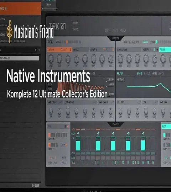Screen dimensions: 171x192
Task: Click the Kick offset right arrow
Action: coord(65,158)
